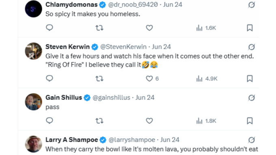Open Chlamydomonas profile picture
This screenshot has width=276, height=155.
point(33,9)
